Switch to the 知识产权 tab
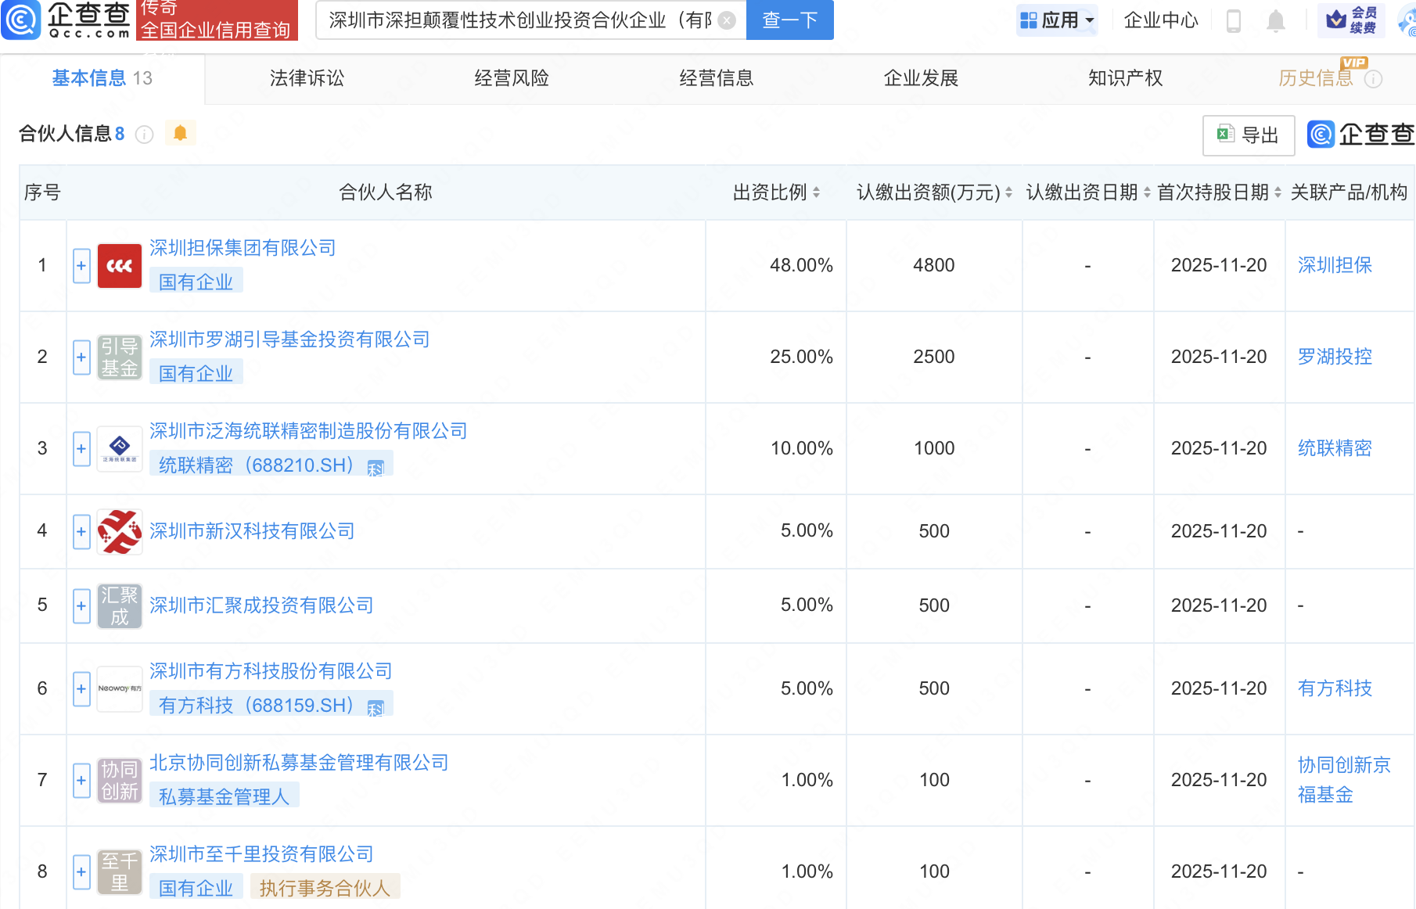The image size is (1416, 909). coord(1125,78)
